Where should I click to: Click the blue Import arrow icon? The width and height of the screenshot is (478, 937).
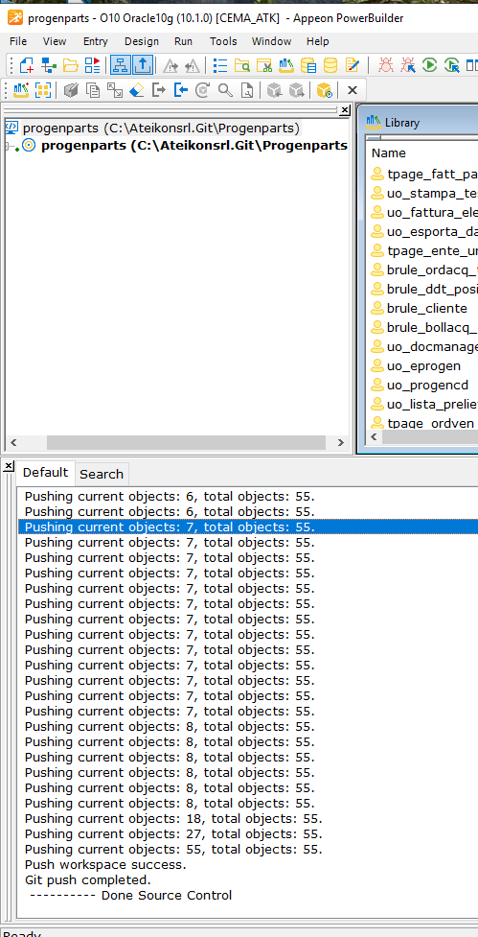coord(181,90)
